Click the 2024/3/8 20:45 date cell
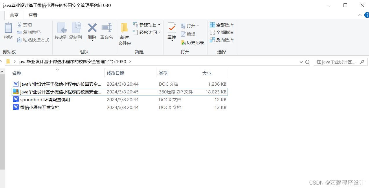This screenshot has height=188, width=369. pyautogui.click(x=123, y=92)
